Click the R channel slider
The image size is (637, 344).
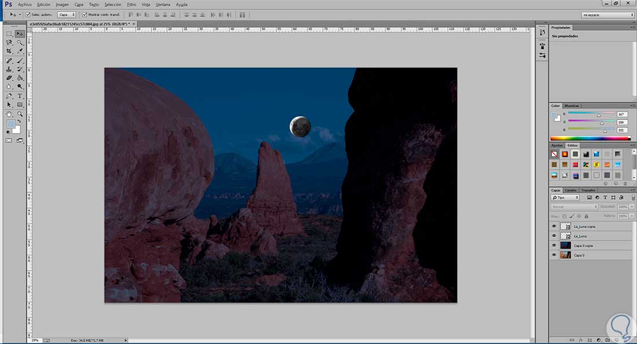coord(591,114)
